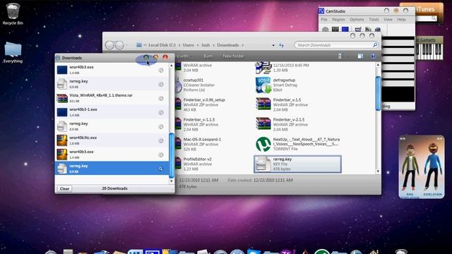Click Explorer file list scrollbar thumb

pyautogui.click(x=379, y=93)
